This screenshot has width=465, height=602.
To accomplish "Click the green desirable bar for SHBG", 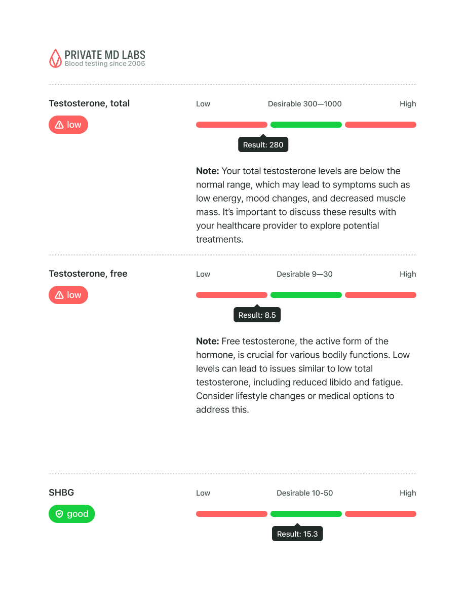I will [x=306, y=514].
